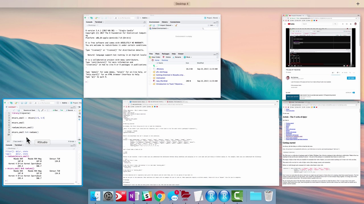Open the new_file.Rmd file link

(x=162, y=81)
